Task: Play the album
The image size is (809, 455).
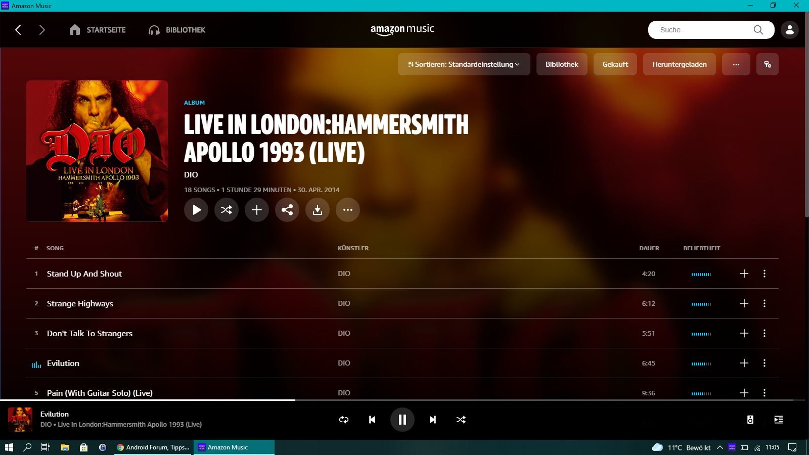Action: [196, 210]
